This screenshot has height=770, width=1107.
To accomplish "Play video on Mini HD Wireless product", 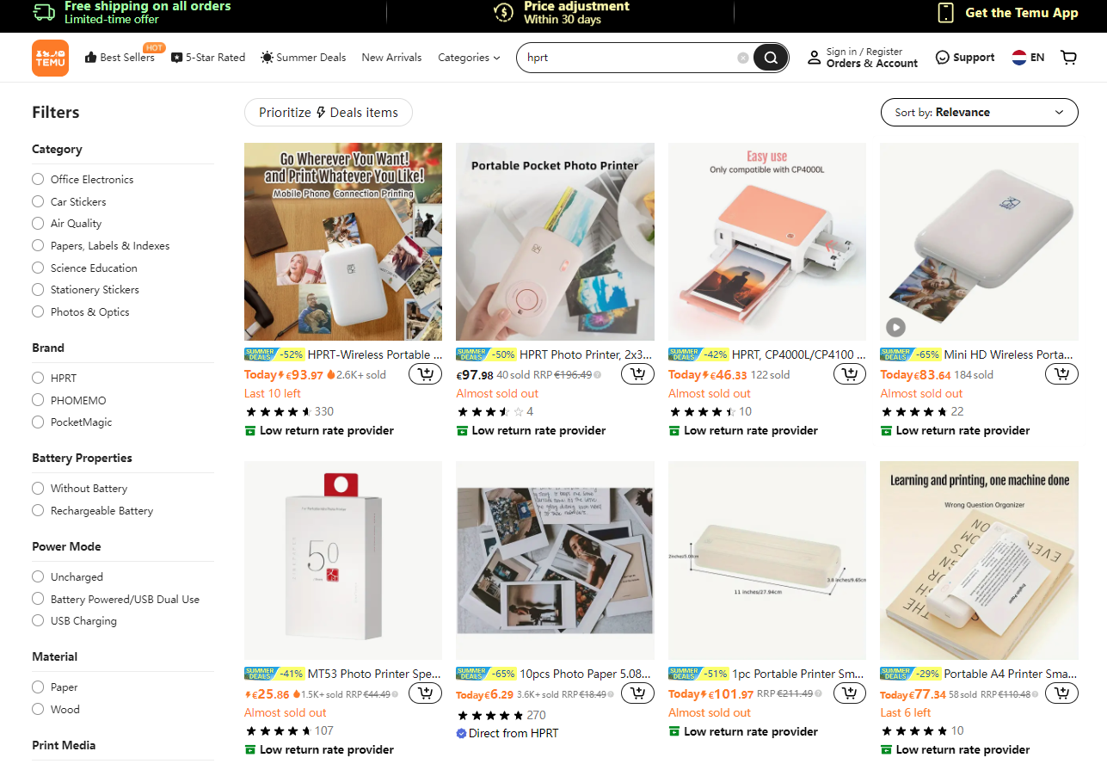I will point(896,327).
